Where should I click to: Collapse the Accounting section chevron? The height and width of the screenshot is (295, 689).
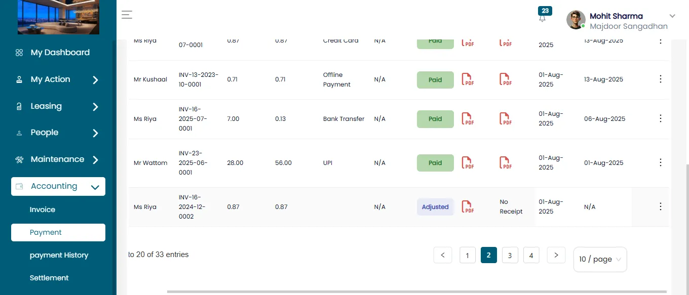(x=95, y=187)
